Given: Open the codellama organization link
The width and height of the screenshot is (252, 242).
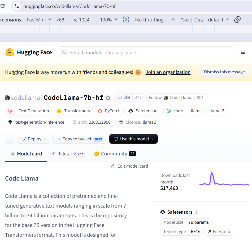Looking at the screenshot, I should tap(25, 97).
